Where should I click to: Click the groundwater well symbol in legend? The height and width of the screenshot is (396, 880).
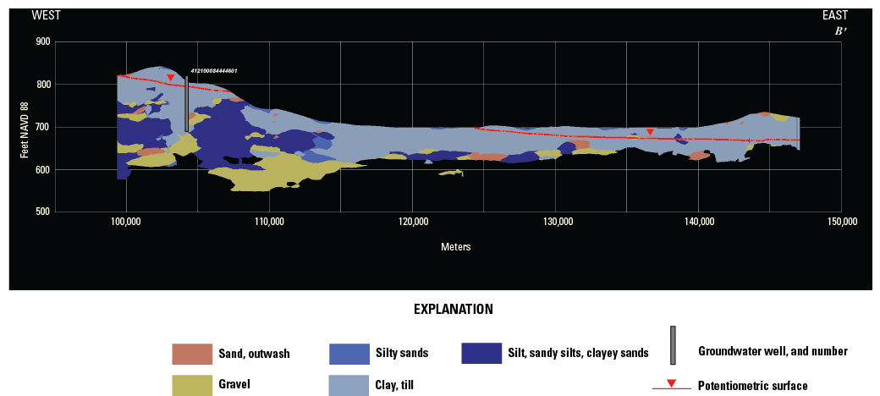pos(672,345)
